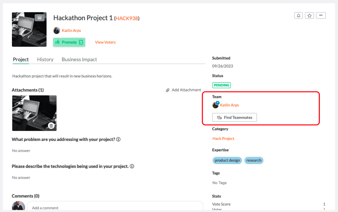
Task: Click the image icon on project cover
Action: click(39, 18)
